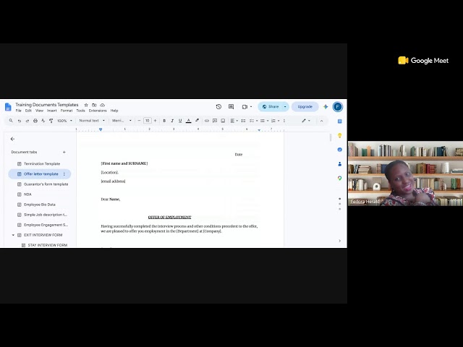Collapse the EXIT INTERVIEW FORM tab tree
Screen dimensions: 463x347
pos(13,235)
